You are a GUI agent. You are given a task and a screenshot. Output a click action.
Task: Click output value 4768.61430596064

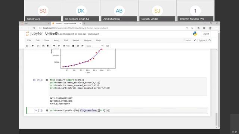(60, 103)
